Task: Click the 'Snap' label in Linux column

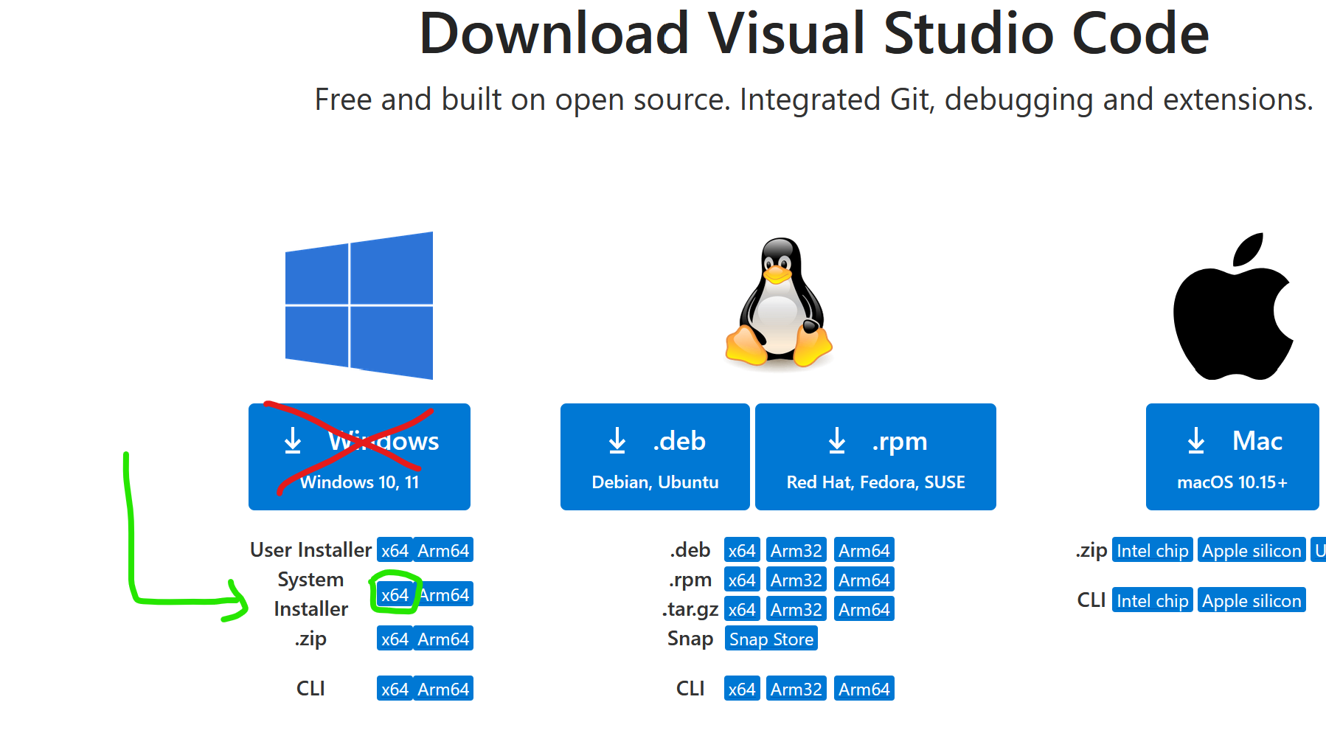Action: [690, 639]
